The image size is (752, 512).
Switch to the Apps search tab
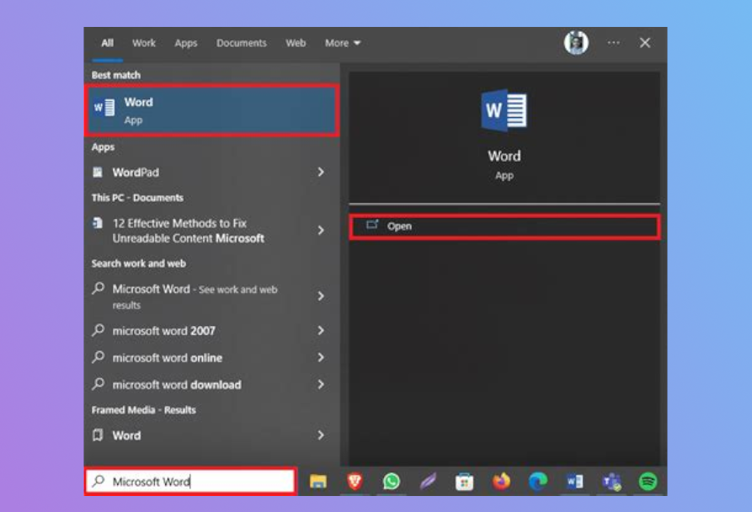tap(186, 43)
